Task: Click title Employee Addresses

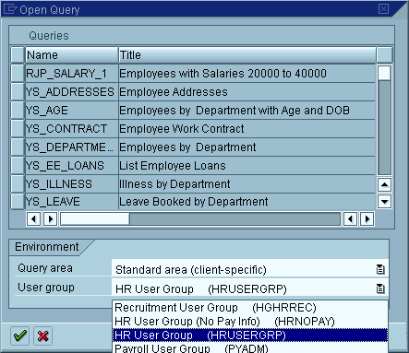Action: pyautogui.click(x=174, y=92)
